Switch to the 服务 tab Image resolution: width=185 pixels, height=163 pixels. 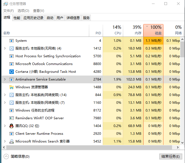pos(86,18)
